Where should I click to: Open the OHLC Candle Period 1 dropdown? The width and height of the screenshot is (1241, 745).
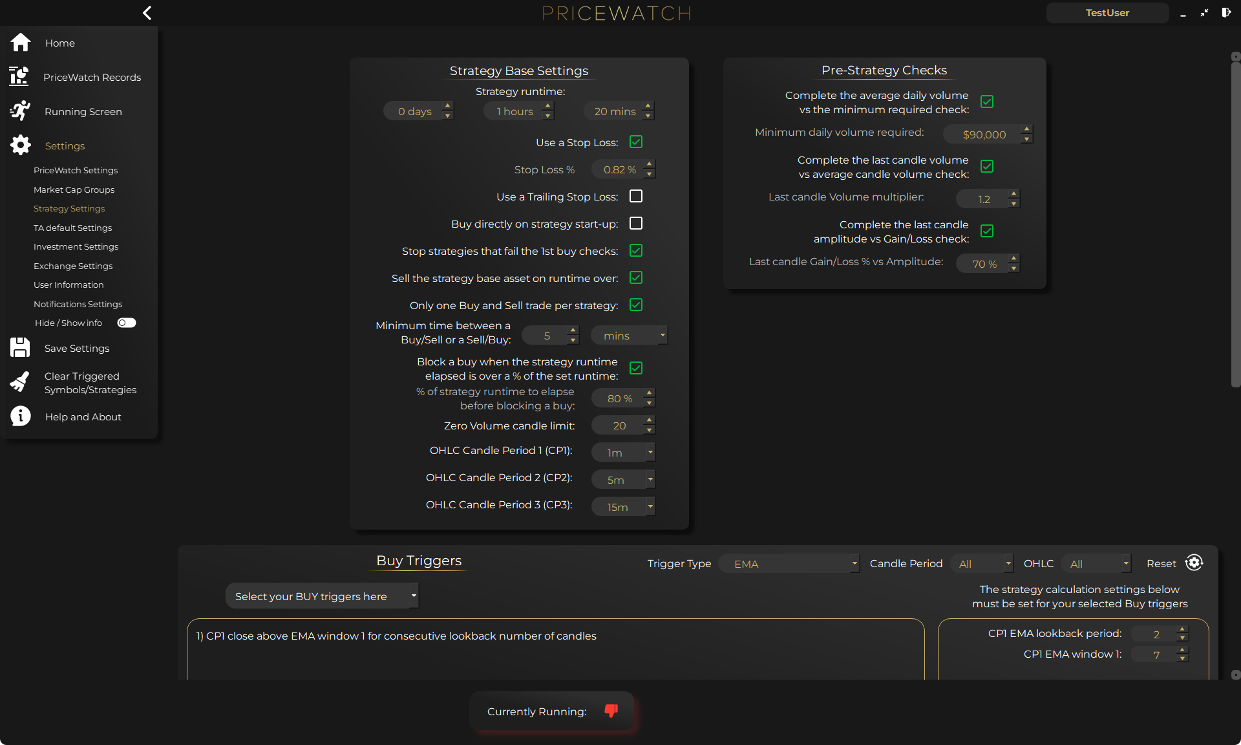[x=622, y=452]
